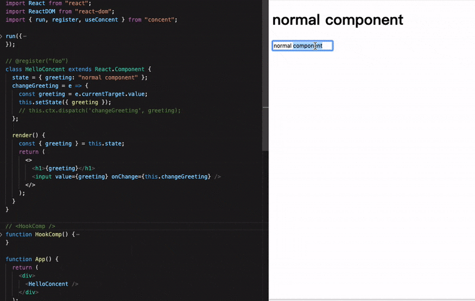
Task: Click the // <HookComp /> comment
Action: [30, 226]
